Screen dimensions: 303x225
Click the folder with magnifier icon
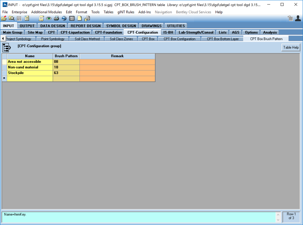[11, 19]
